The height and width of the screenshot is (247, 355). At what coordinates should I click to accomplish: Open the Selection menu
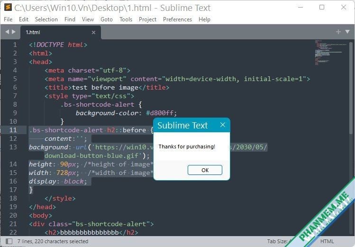coord(46,19)
